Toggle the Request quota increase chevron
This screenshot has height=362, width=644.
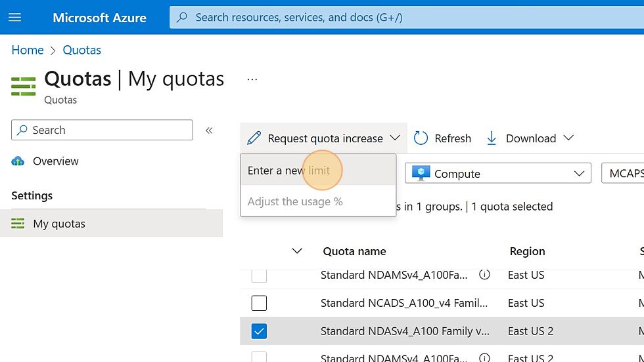click(x=395, y=138)
